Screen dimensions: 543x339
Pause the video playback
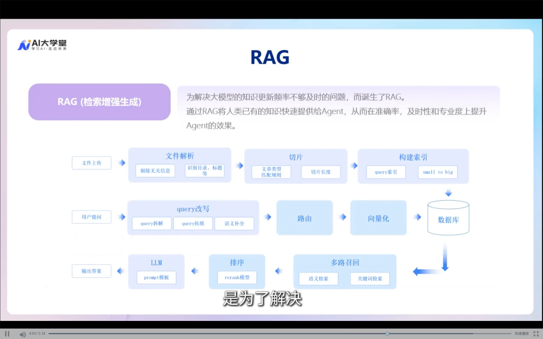click(x=7, y=334)
